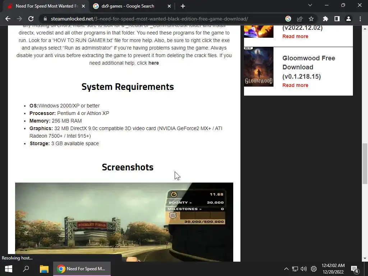Switch to the dx9 games Google Search tab
This screenshot has height=276, width=368.
[x=132, y=6]
